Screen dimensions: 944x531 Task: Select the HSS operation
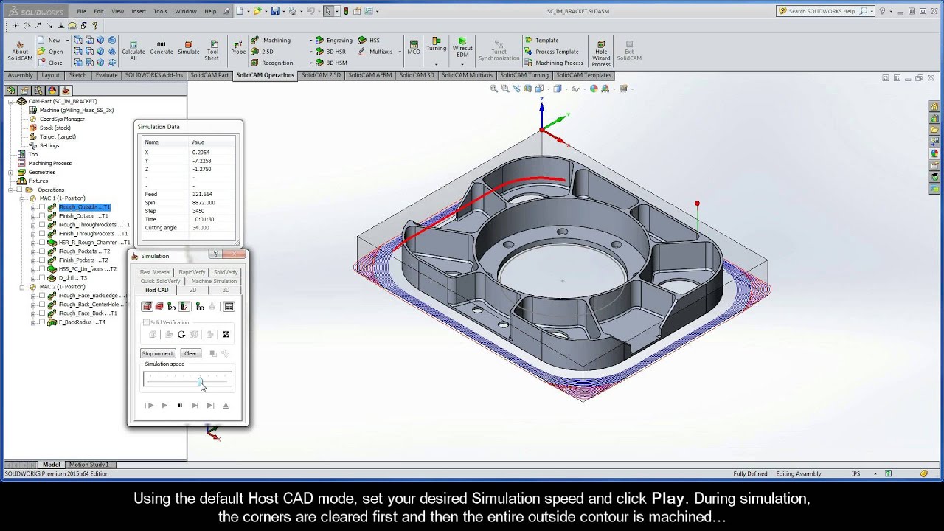click(369, 41)
